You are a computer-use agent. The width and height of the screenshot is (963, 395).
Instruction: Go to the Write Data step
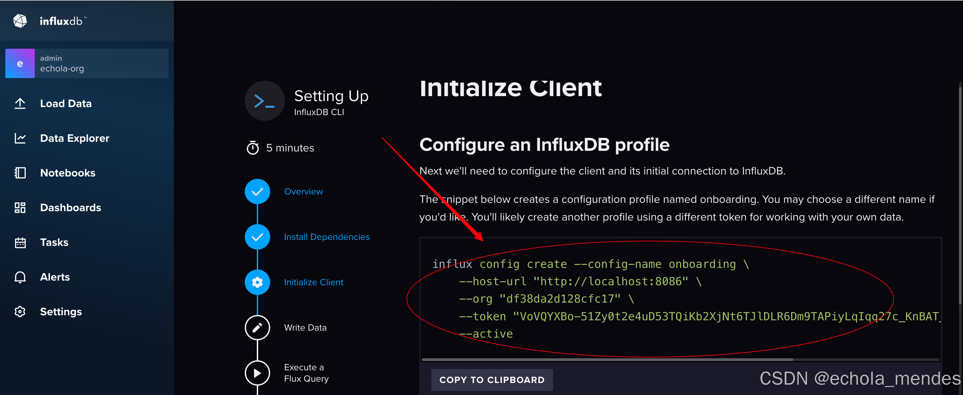(x=305, y=328)
